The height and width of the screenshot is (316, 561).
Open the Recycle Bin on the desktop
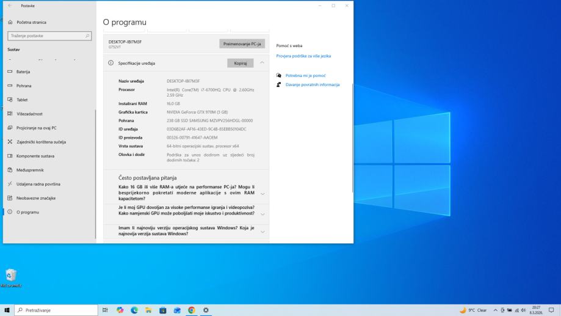[11, 277]
